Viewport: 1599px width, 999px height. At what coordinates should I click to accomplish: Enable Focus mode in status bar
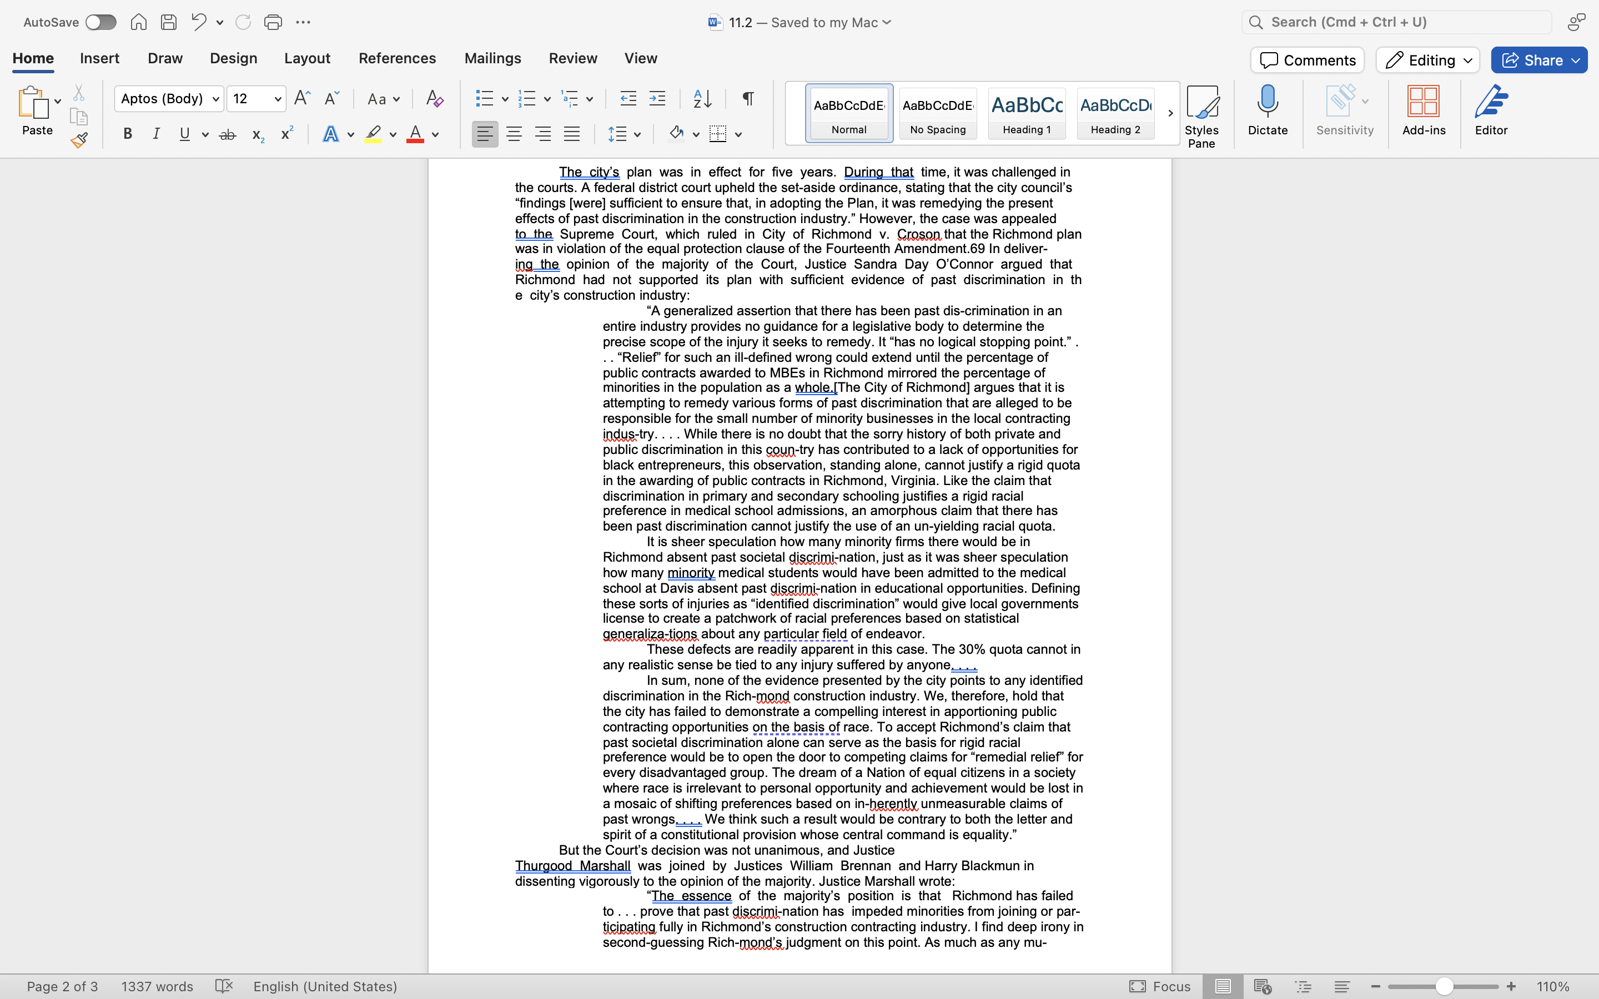coord(1160,986)
